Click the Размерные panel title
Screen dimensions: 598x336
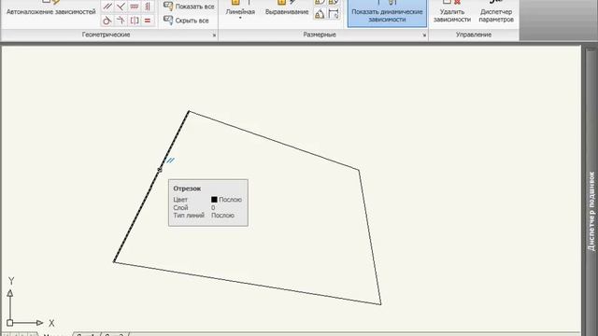pyautogui.click(x=320, y=35)
